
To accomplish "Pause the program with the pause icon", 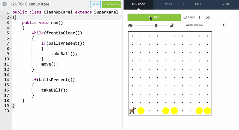I will tap(200, 18).
